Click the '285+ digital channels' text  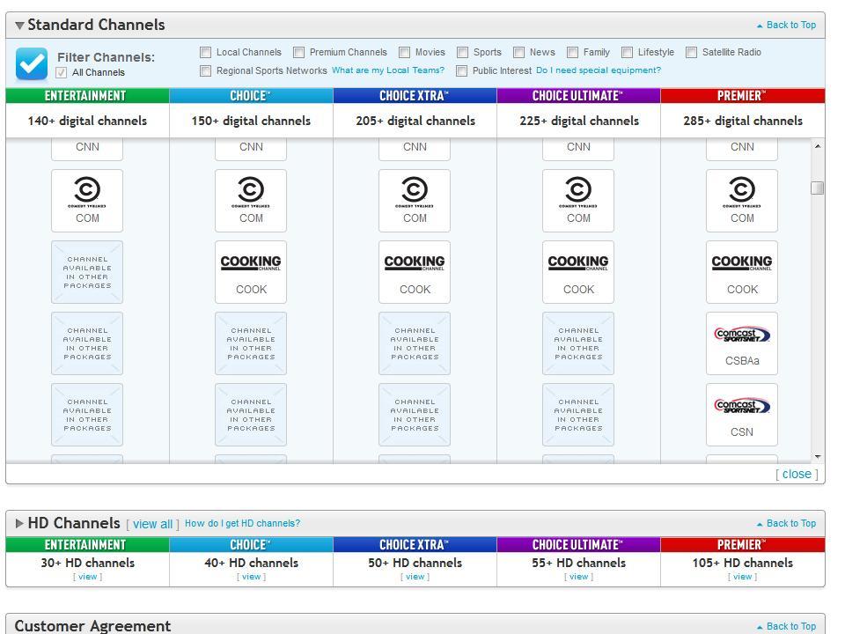[x=743, y=121]
